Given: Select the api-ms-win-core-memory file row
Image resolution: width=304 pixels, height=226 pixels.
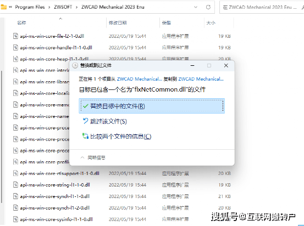Looking at the screenshot, I should point(41,105).
